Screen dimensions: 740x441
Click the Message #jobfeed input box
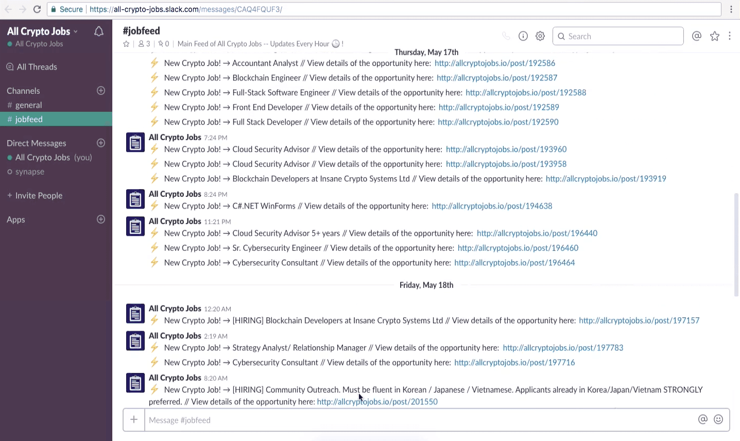[420, 420]
